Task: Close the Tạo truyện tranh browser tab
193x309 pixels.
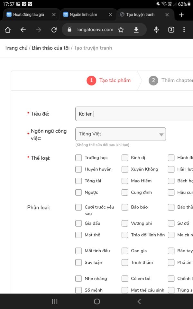Action: coord(167,14)
